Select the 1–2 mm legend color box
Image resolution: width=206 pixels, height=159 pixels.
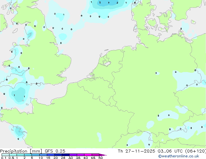20,155
